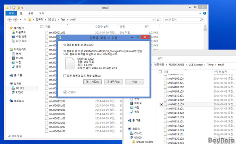Viewport: 236px width, 144px height.
Task: Check 'apply to all items' checkbox in dialog
Action: (x=65, y=76)
